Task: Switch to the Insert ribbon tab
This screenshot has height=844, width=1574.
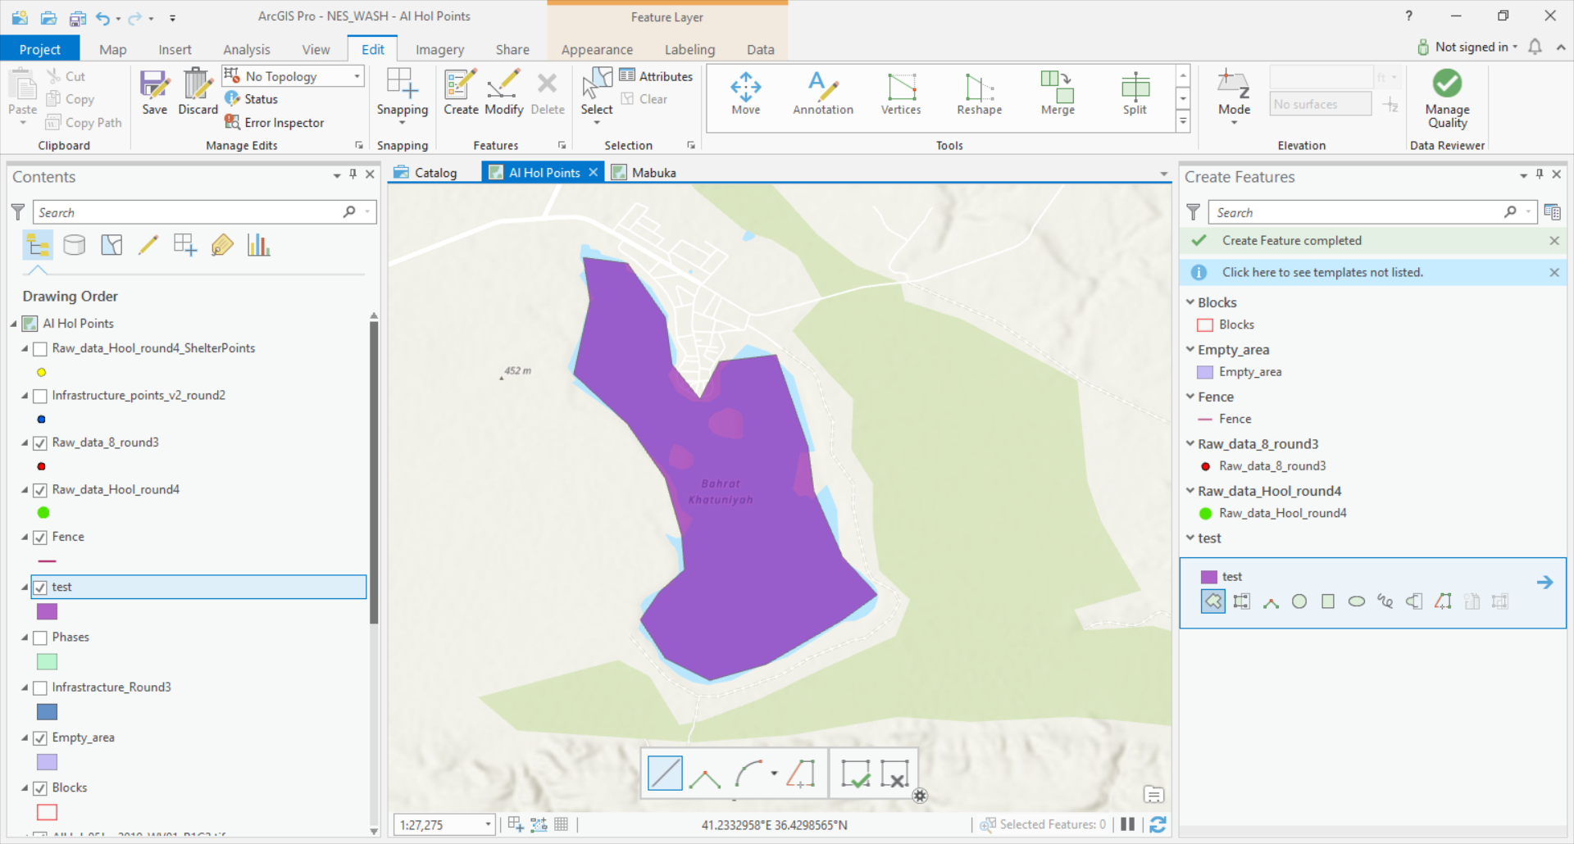Action: coord(175,49)
